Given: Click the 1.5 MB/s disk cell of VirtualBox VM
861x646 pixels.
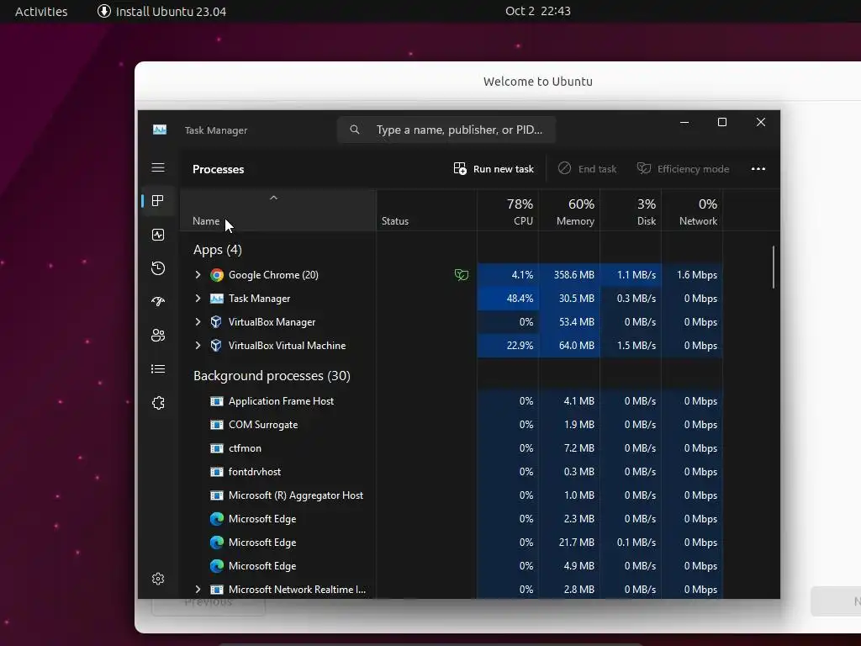Looking at the screenshot, I should coord(631,346).
